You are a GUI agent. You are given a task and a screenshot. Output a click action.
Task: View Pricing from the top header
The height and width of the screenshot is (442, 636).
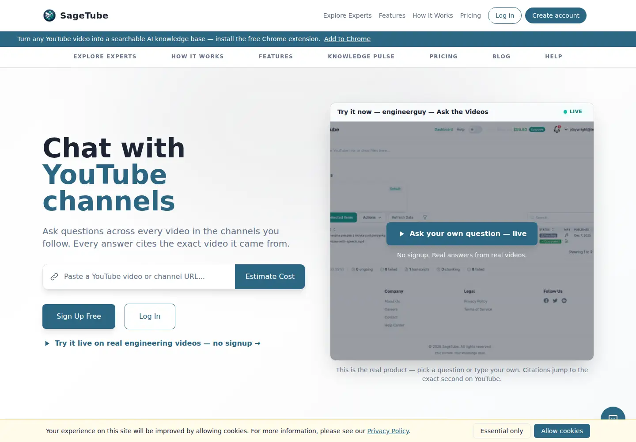(x=470, y=15)
